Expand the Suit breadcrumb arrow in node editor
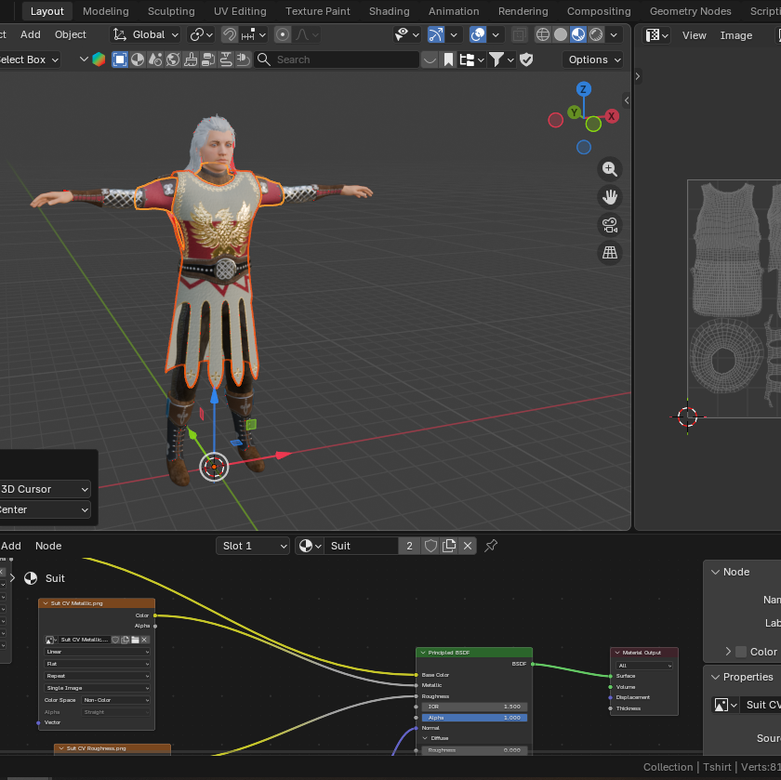 pyautogui.click(x=12, y=578)
